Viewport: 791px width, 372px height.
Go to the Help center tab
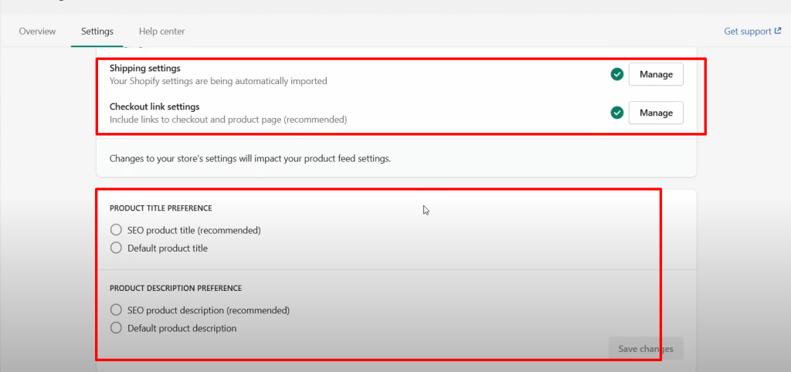pos(161,32)
